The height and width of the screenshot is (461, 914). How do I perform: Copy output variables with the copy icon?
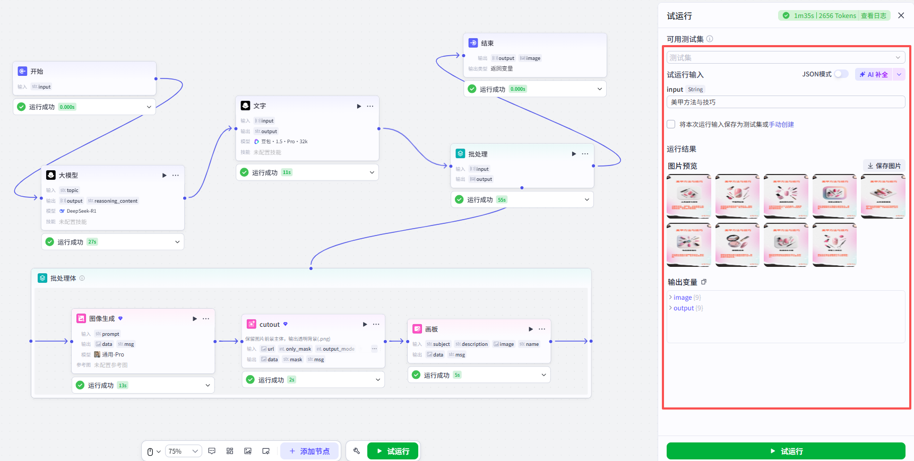[704, 282]
